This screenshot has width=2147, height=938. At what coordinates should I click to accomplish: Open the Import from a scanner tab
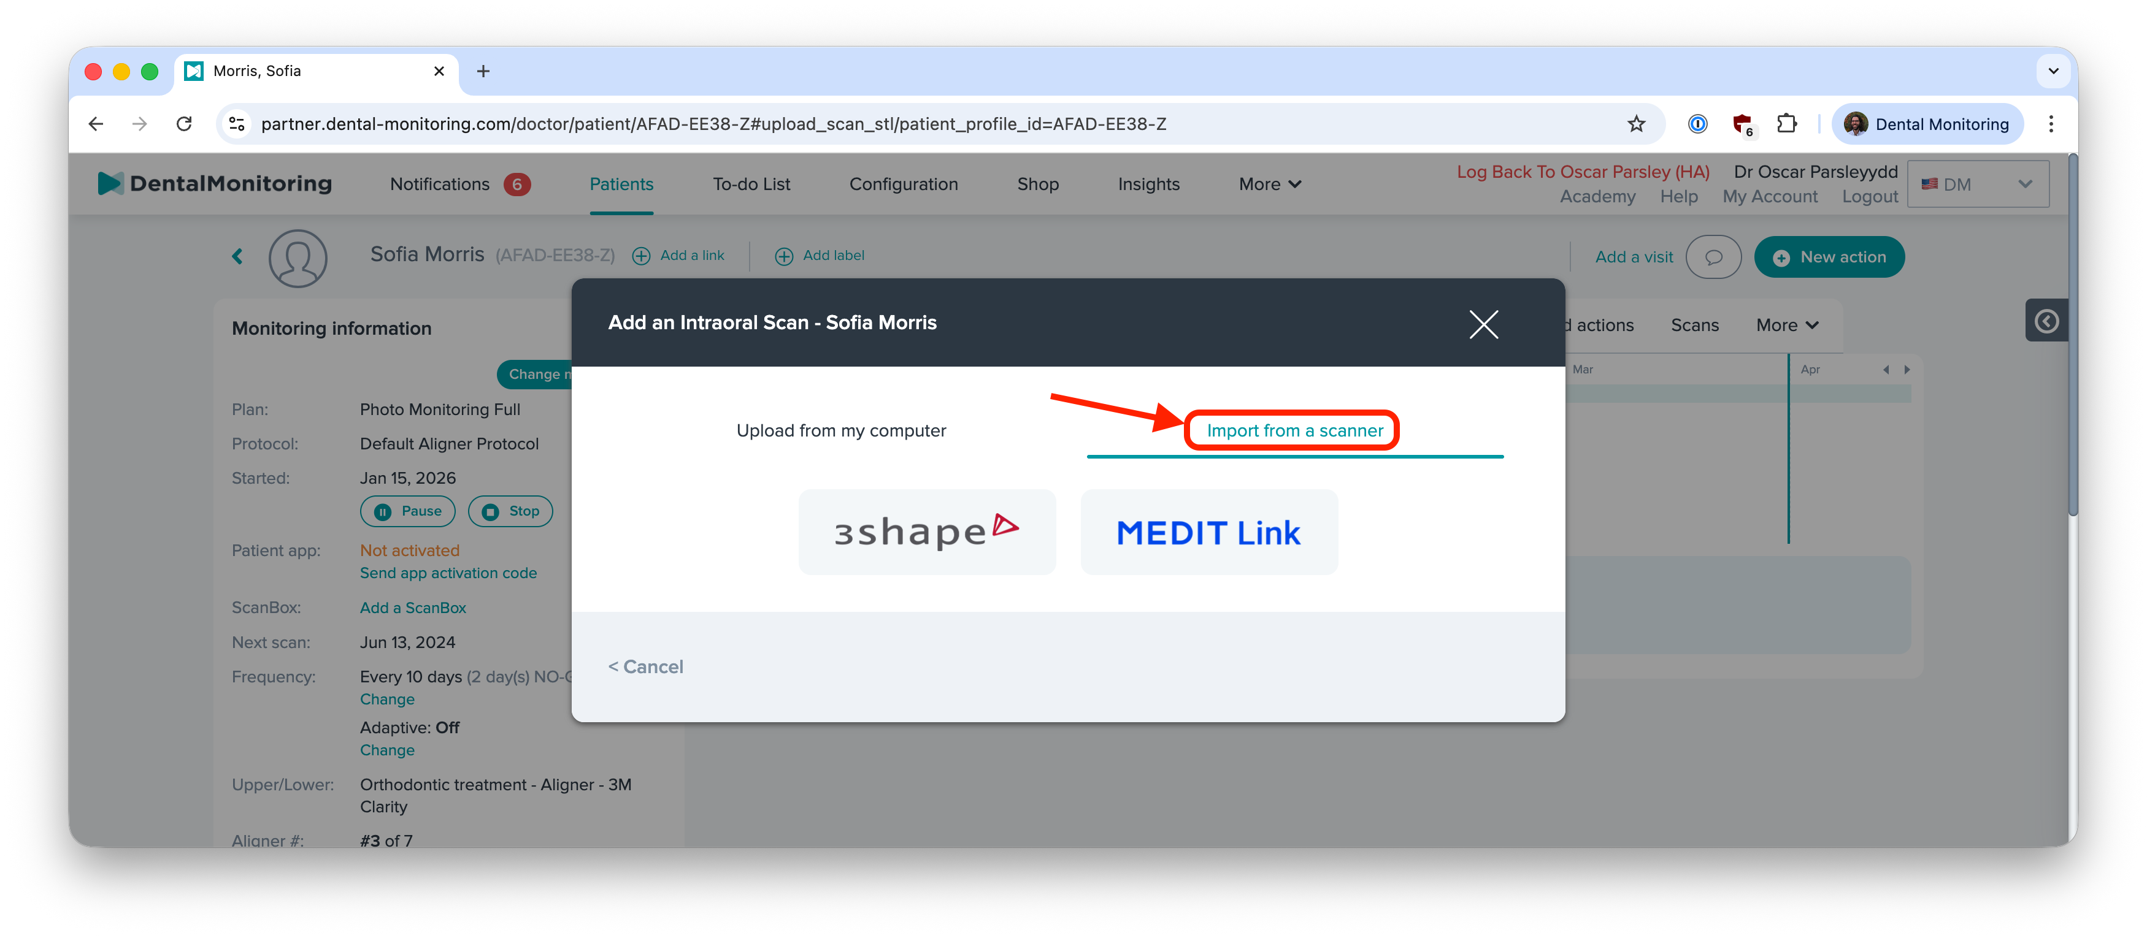(1294, 430)
